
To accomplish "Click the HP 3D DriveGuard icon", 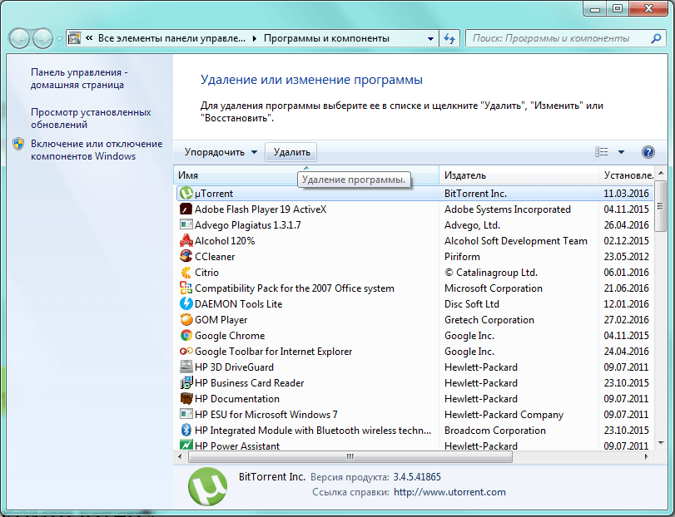I will tap(186, 367).
